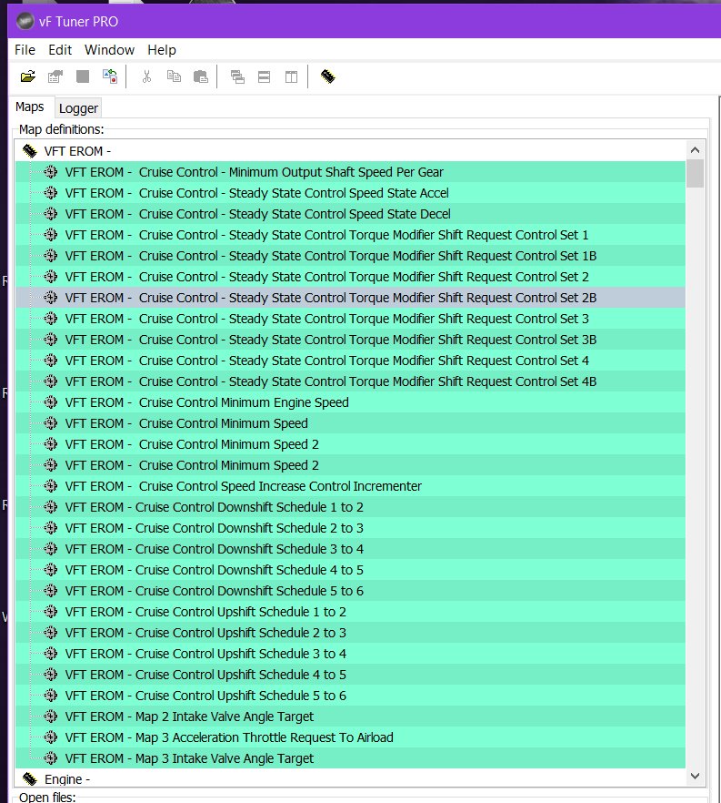Click the tile vertically toolbar icon
Screen dimensions: 721x803
pos(291,76)
